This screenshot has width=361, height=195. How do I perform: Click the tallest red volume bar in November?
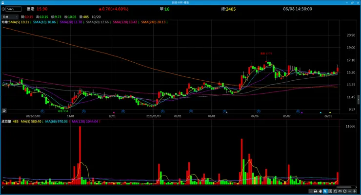pos(80,155)
